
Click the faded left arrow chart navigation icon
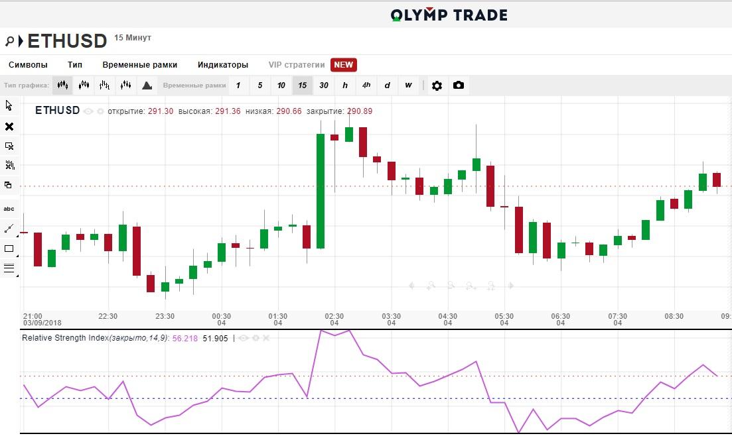(x=411, y=286)
